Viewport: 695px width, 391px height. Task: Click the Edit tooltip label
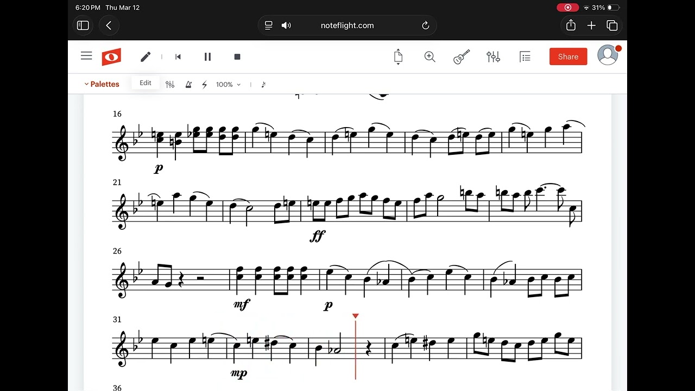(x=146, y=83)
